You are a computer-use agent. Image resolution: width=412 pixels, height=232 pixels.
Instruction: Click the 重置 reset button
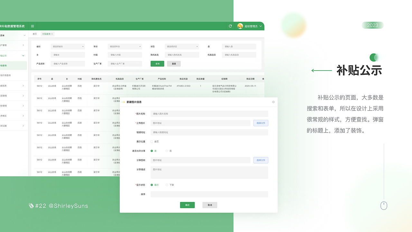173,63
